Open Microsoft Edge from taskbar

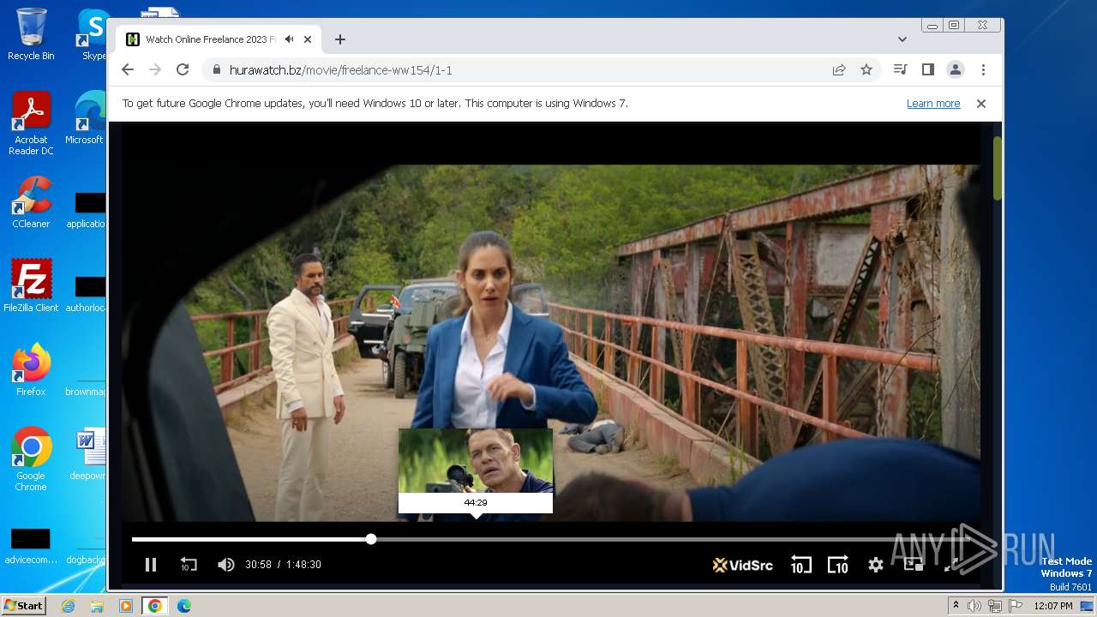183,606
